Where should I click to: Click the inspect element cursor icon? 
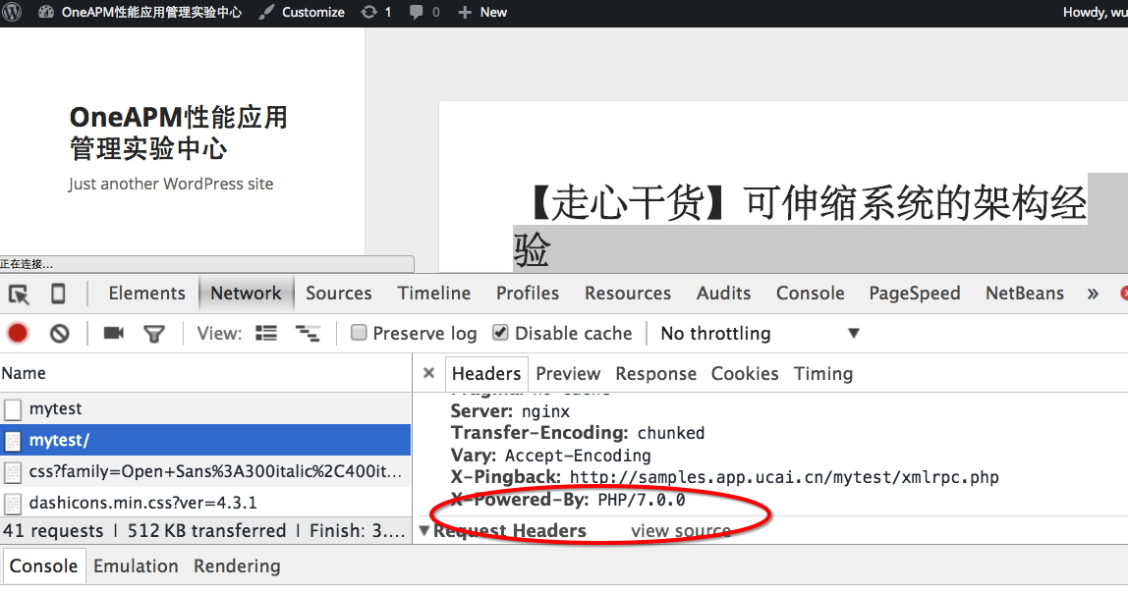pyautogui.click(x=18, y=294)
